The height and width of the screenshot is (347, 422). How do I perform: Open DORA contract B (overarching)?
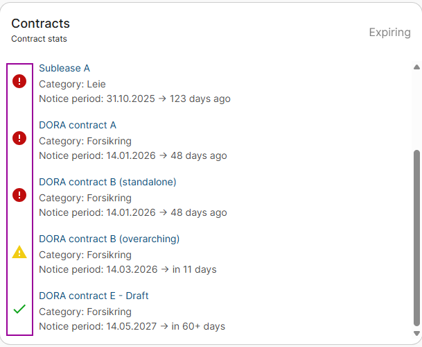[109, 239]
